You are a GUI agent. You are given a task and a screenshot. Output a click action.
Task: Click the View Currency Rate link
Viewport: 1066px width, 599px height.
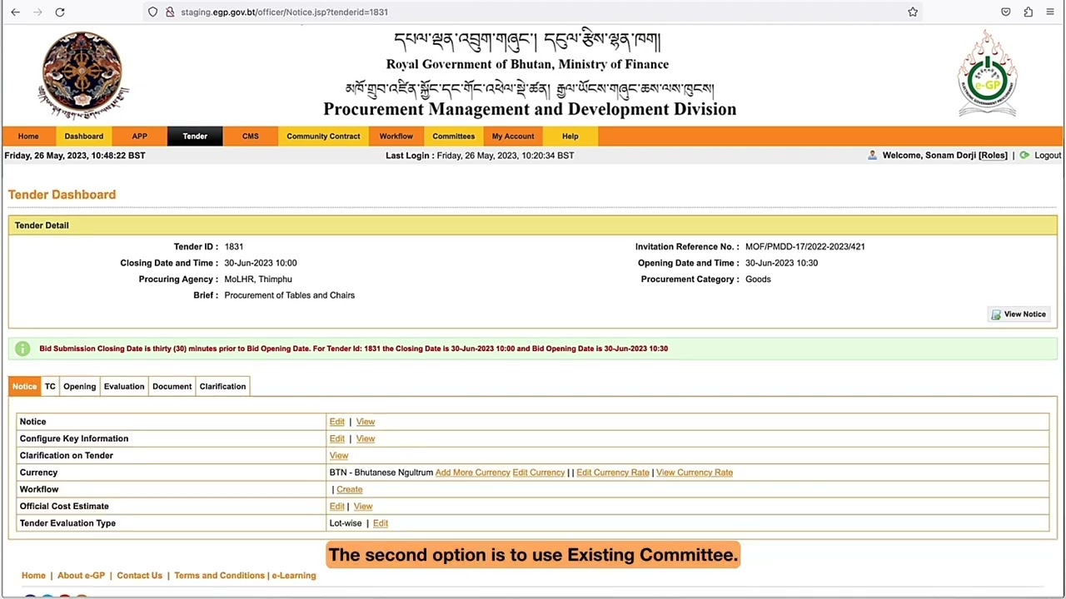695,473
